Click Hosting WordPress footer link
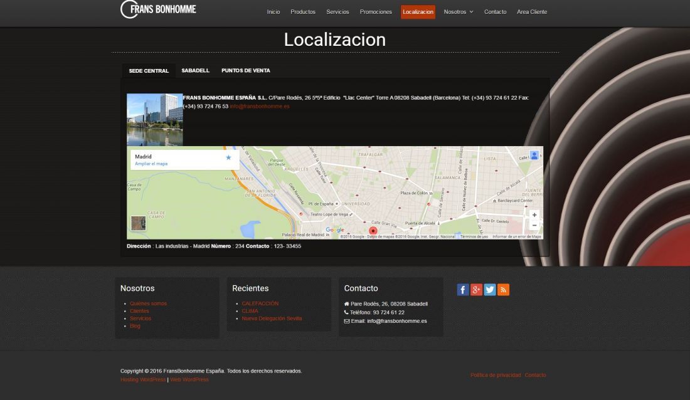 pyautogui.click(x=143, y=380)
